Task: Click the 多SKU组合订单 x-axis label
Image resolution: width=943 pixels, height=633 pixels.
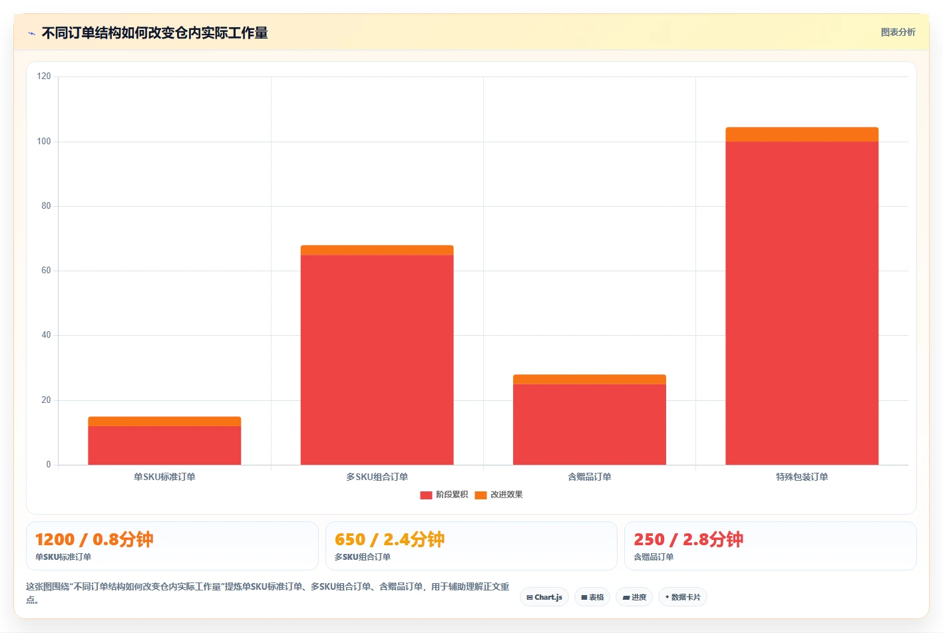Action: (x=377, y=477)
